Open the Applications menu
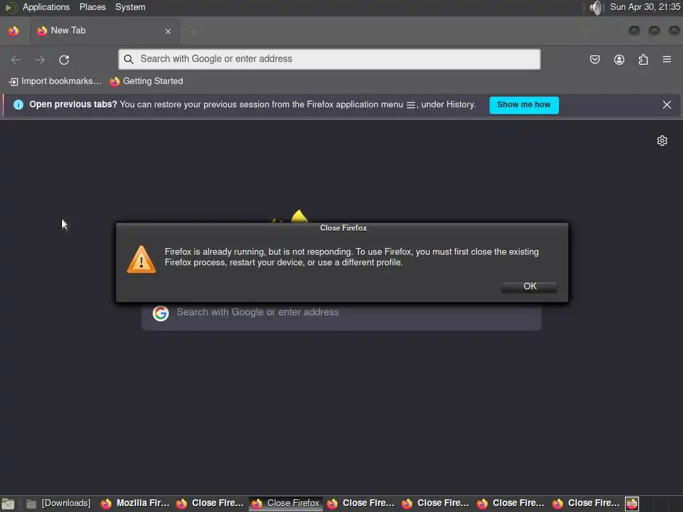This screenshot has width=683, height=512. [46, 7]
